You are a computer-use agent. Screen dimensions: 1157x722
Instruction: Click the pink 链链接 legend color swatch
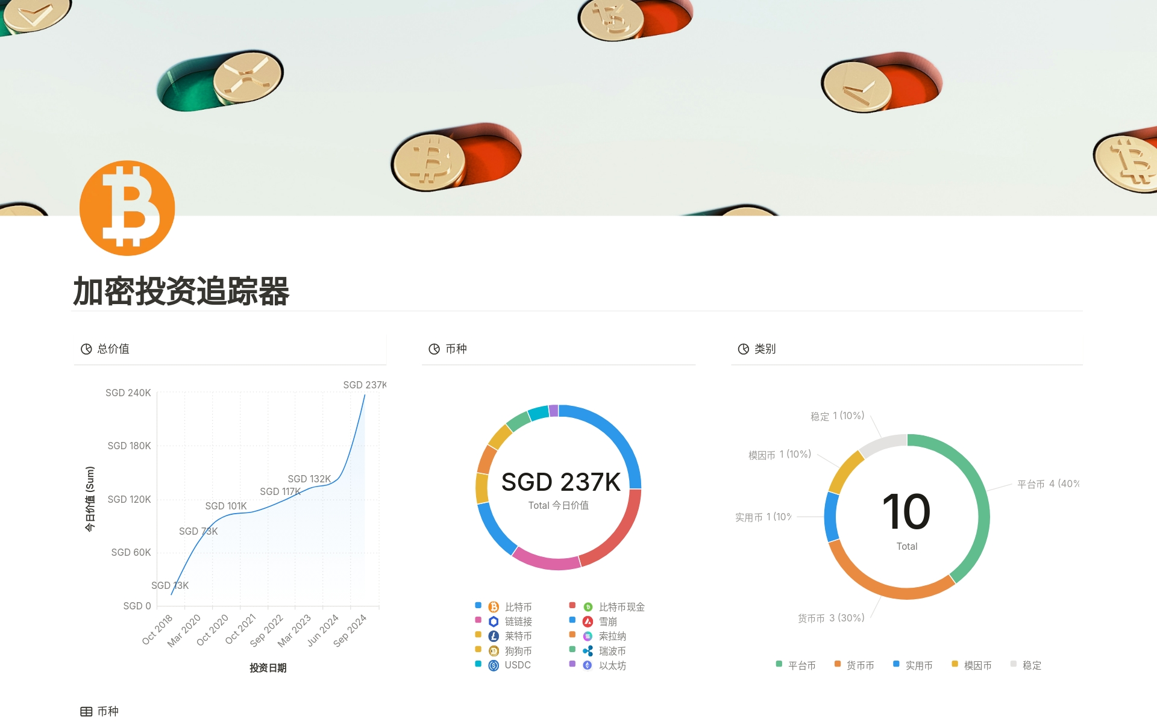[x=477, y=621]
